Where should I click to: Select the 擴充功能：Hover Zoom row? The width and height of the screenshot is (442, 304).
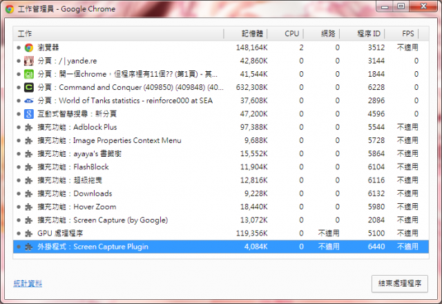(x=221, y=207)
